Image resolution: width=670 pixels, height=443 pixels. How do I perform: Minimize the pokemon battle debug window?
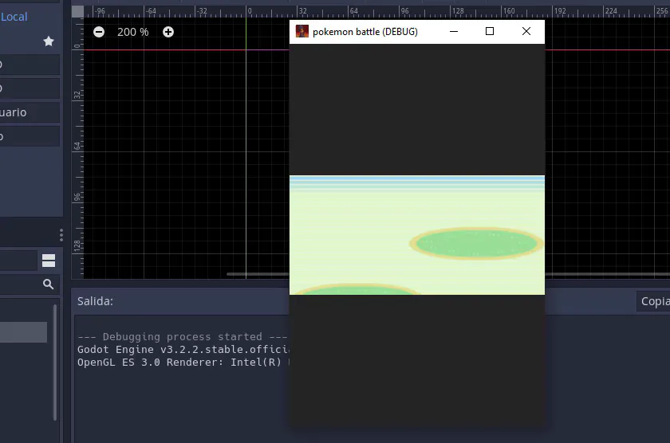click(x=454, y=32)
